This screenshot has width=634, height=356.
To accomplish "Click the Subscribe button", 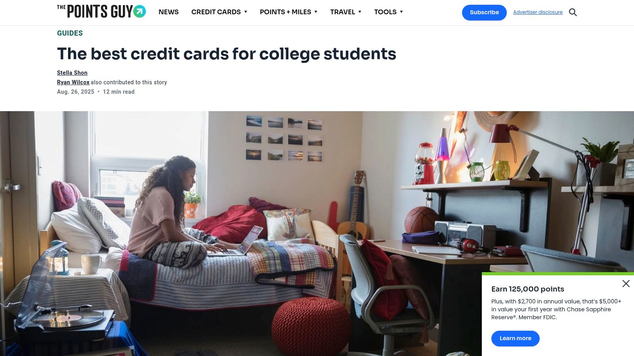I will tap(484, 13).
